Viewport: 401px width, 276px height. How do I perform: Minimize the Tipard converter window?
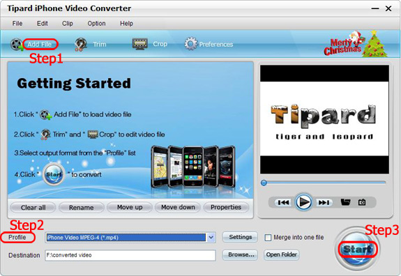375,9
